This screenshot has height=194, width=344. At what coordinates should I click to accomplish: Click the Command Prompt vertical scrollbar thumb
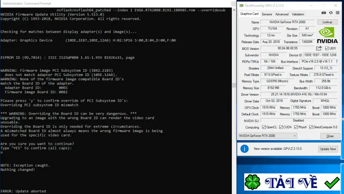[234, 85]
